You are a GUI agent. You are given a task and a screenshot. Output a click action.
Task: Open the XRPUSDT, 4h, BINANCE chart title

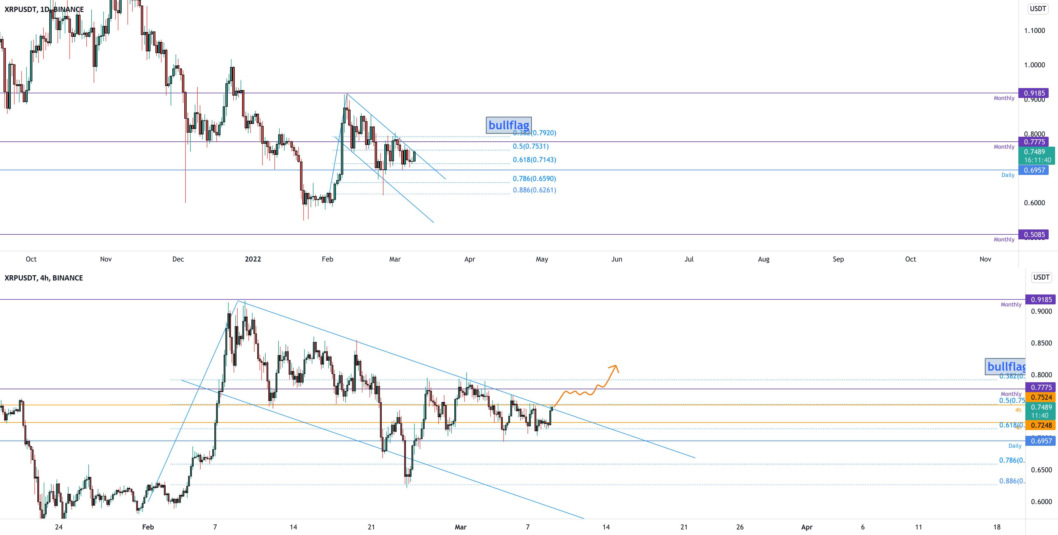pos(43,278)
